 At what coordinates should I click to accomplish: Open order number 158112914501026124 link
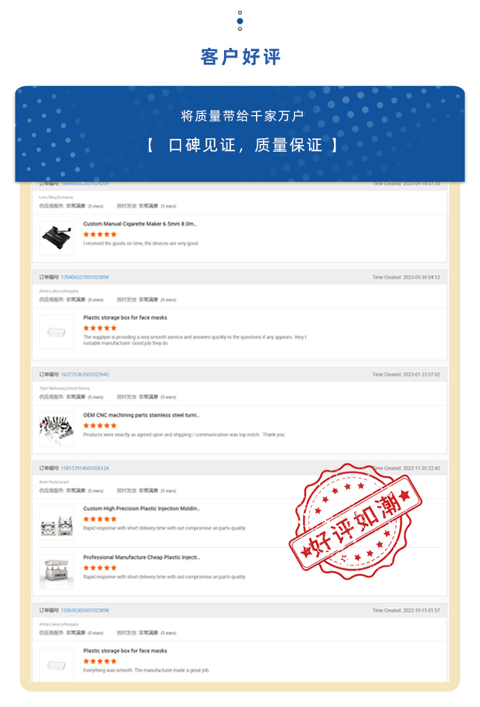(85, 468)
